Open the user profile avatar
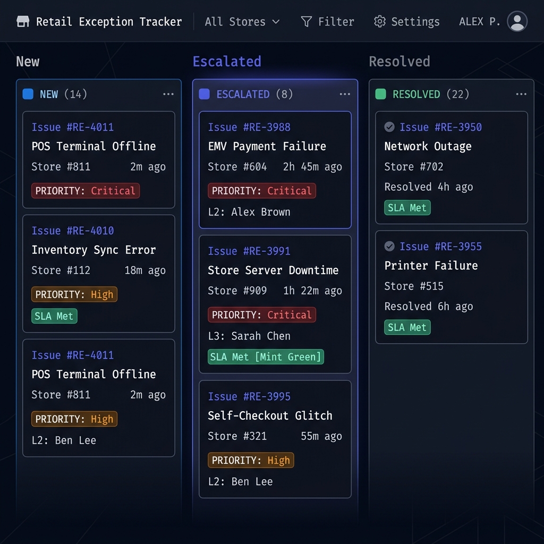Image resolution: width=544 pixels, height=544 pixels. [x=517, y=21]
